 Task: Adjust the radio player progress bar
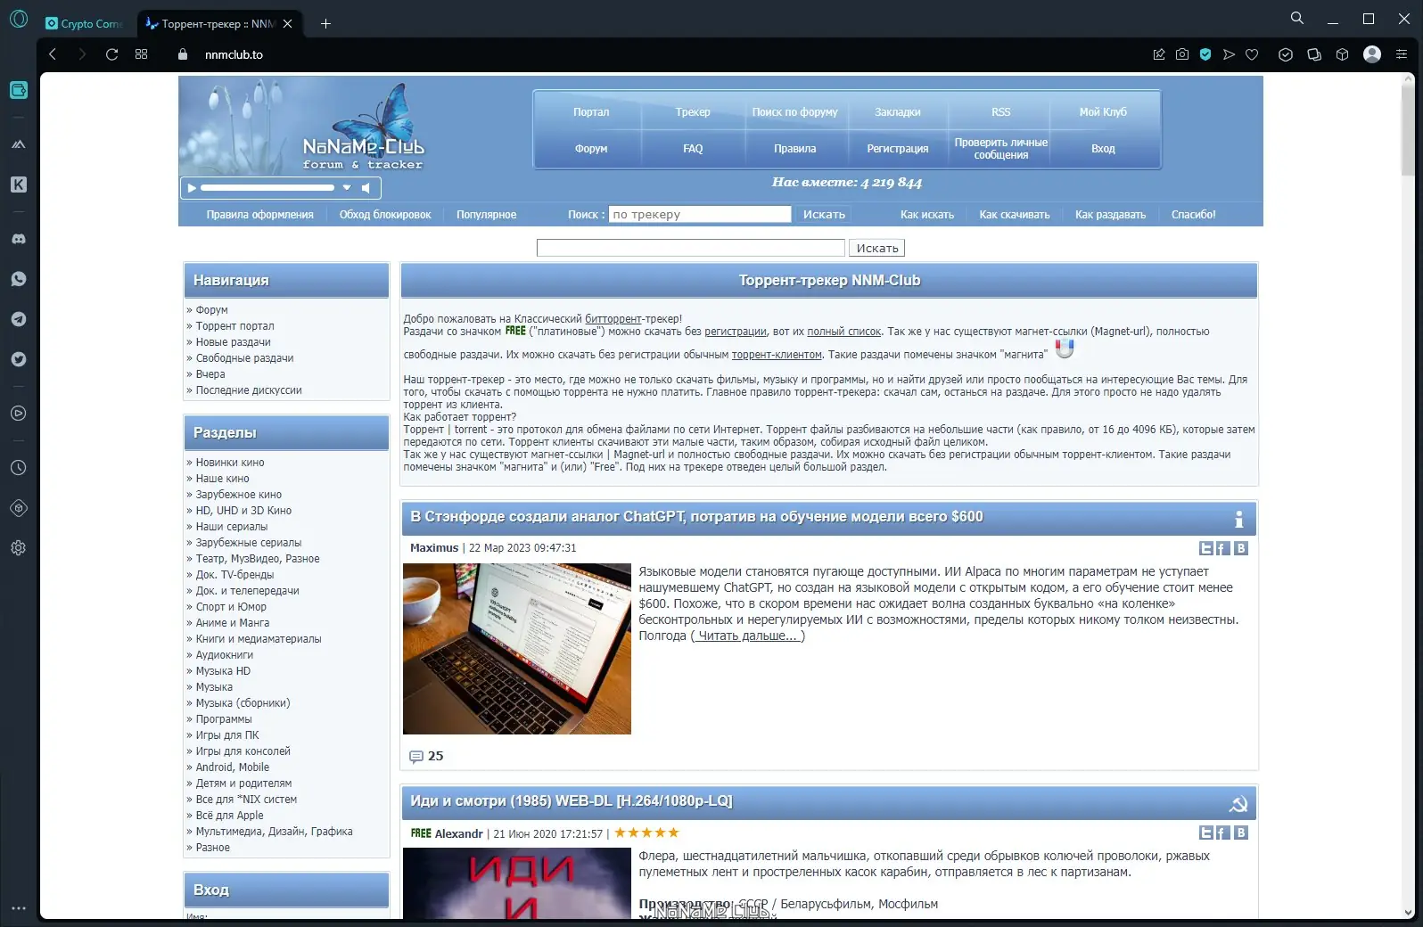click(267, 187)
